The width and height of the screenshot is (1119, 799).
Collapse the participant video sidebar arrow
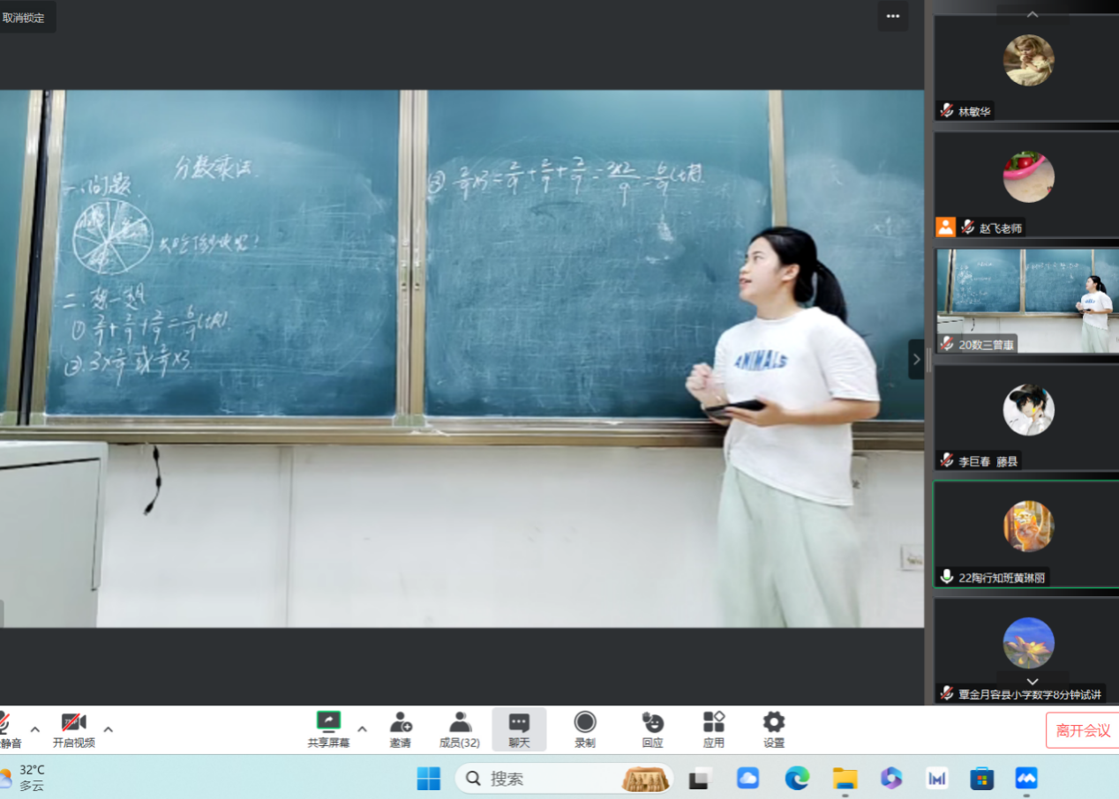916,359
